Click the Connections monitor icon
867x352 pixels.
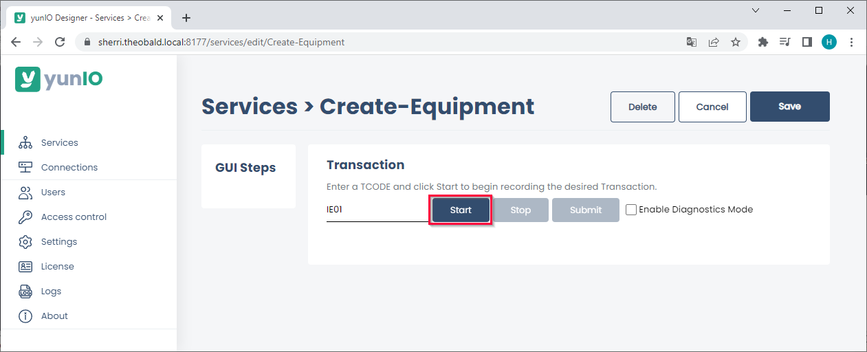pyautogui.click(x=25, y=167)
